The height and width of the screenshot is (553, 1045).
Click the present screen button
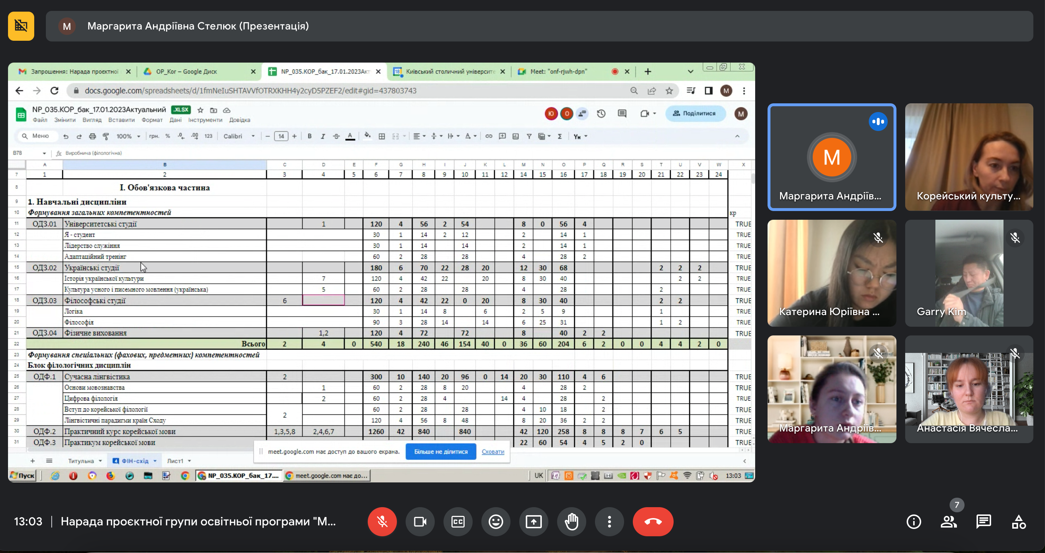pos(533,521)
